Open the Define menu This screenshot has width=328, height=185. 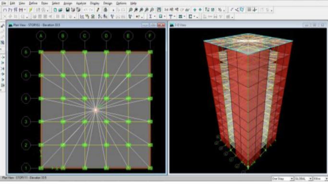(x=33, y=3)
